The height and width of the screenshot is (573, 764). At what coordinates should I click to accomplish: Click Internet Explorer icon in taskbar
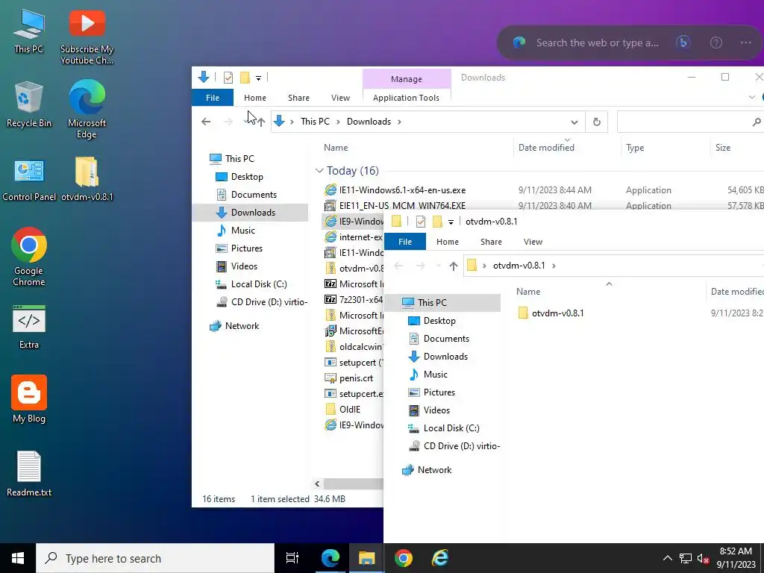pos(440,558)
